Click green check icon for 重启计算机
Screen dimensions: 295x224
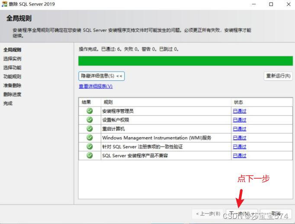(90, 129)
